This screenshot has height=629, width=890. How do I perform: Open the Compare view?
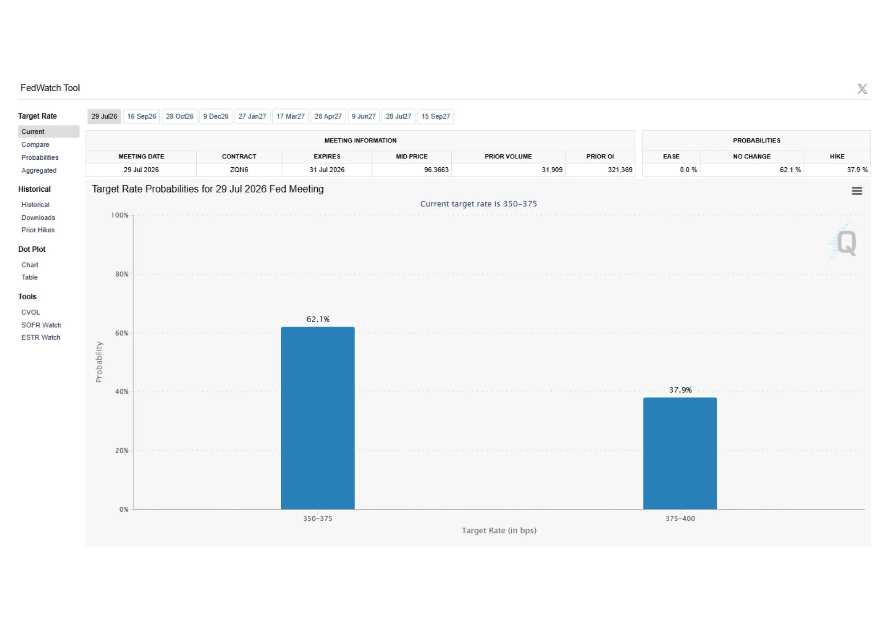35,145
